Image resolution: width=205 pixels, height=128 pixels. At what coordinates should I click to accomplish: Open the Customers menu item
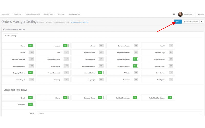[17, 14]
